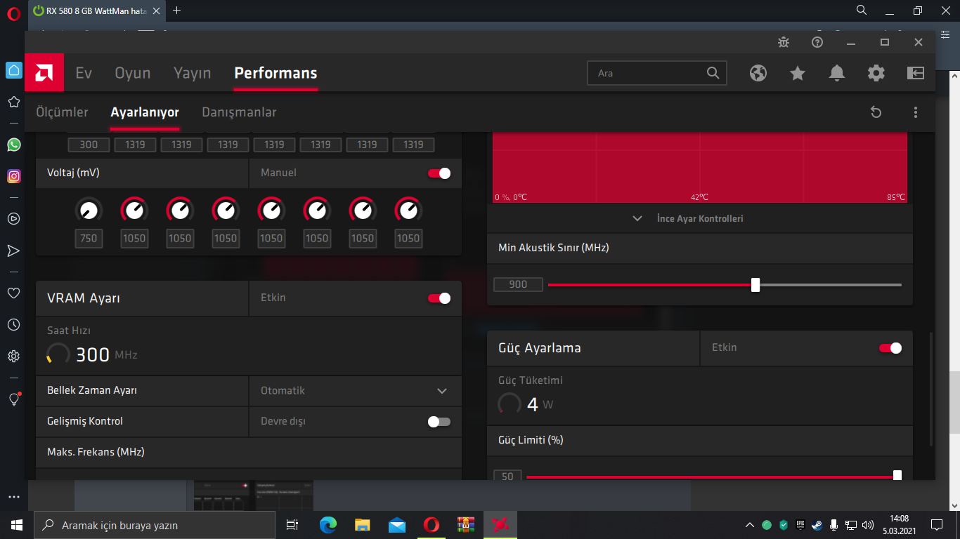Open the Opera sidebar heart icon
960x539 pixels.
[x=13, y=293]
